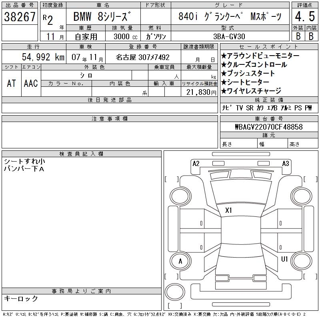The image size is (320, 320).
Task: Click the rear-left wheel marked A
Action: tap(180, 261)
